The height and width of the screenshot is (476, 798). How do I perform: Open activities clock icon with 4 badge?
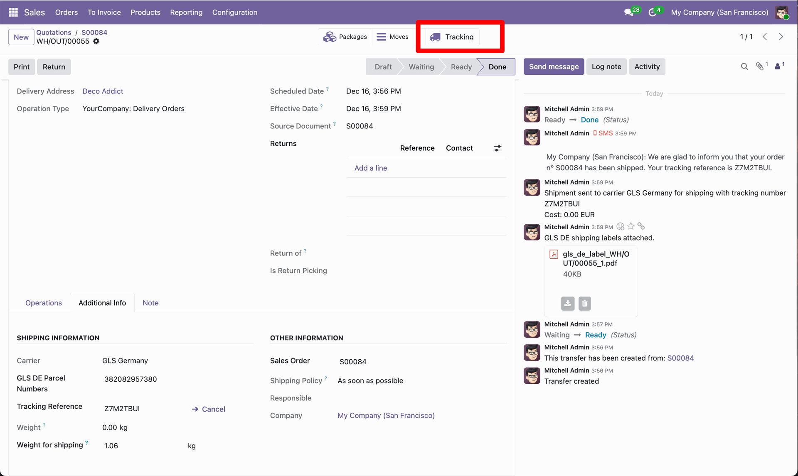653,12
